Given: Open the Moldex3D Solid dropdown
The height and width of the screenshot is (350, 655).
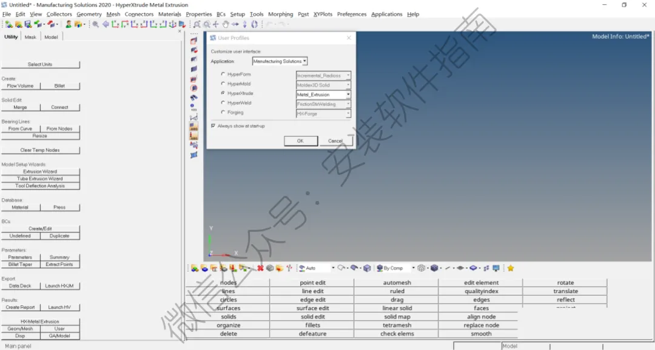Looking at the screenshot, I should 323,85.
